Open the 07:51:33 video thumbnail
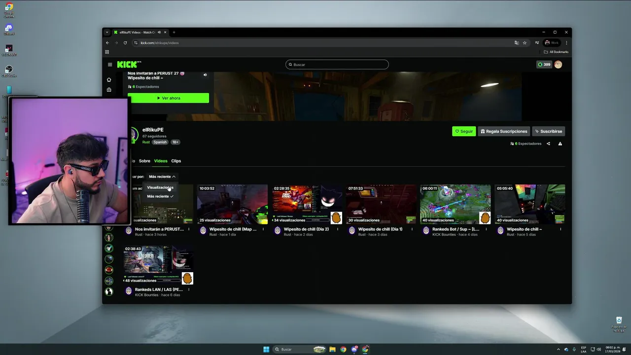This screenshot has height=355, width=631. coord(381,204)
